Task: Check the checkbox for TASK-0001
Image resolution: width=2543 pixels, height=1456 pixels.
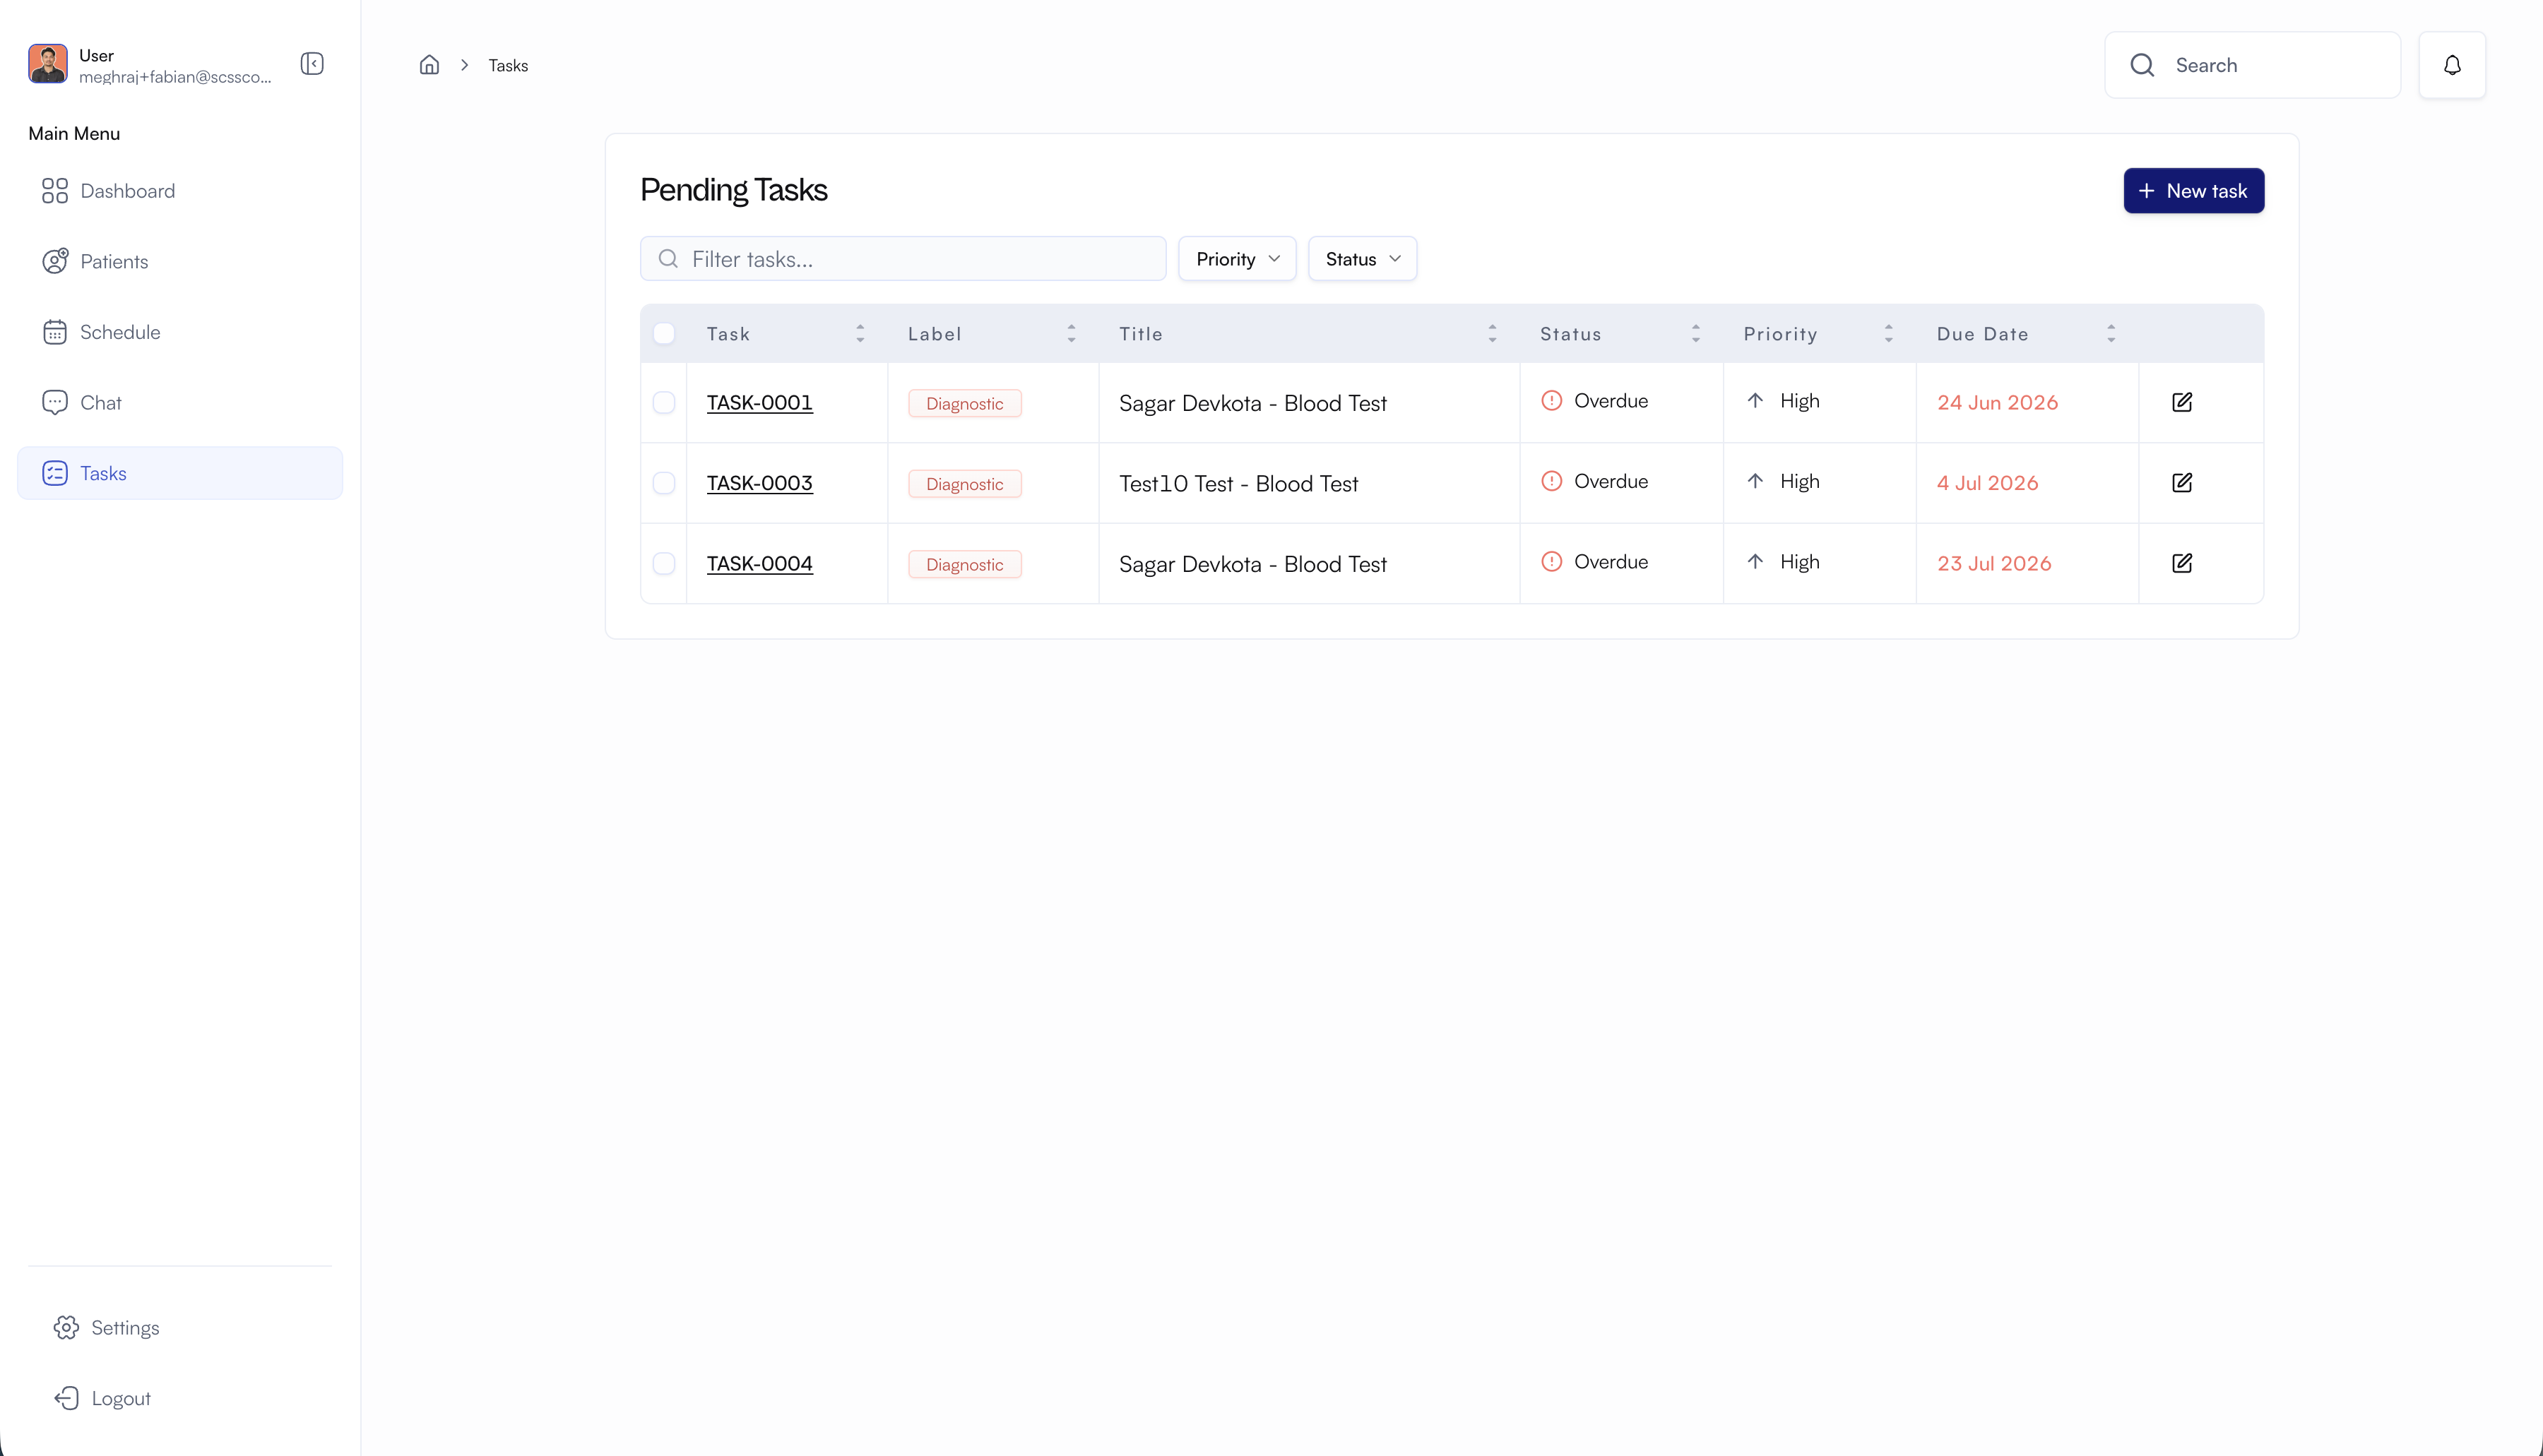Action: coord(663,402)
